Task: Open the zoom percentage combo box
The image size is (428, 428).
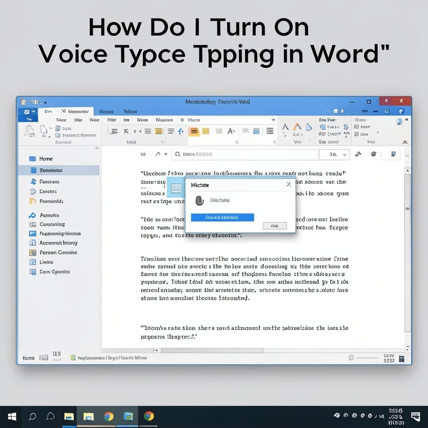Action: (334, 155)
